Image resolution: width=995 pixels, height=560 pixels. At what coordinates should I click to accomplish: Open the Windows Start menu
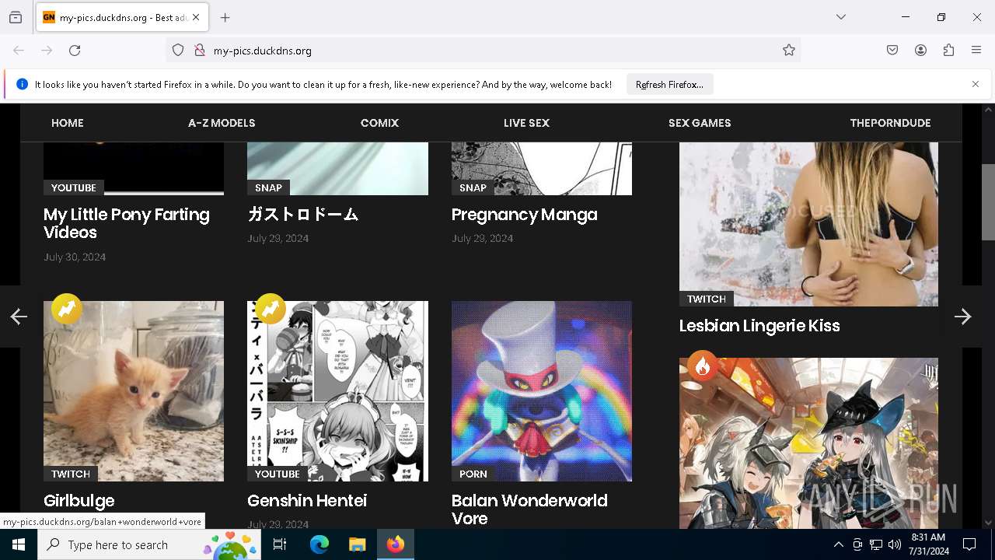[x=19, y=544]
